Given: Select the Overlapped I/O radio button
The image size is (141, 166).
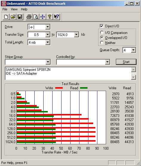Looking at the screenshot, I should (x=102, y=37).
